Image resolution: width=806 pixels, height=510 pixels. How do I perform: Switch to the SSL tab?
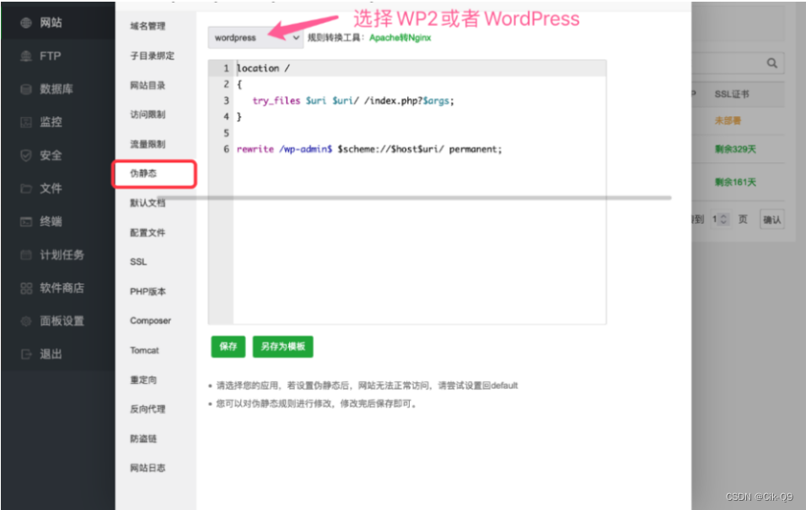138,262
